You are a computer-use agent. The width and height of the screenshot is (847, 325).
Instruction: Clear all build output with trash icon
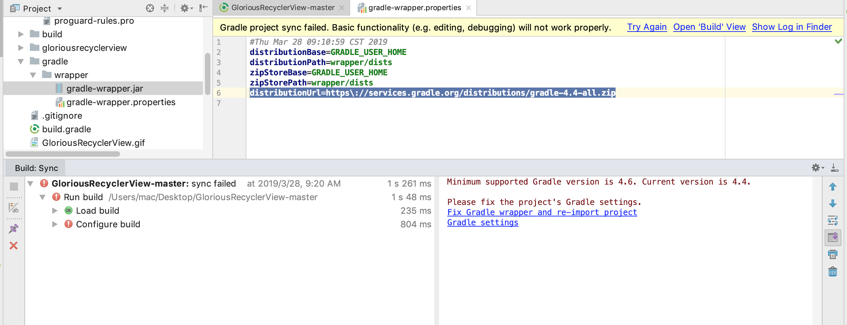833,271
